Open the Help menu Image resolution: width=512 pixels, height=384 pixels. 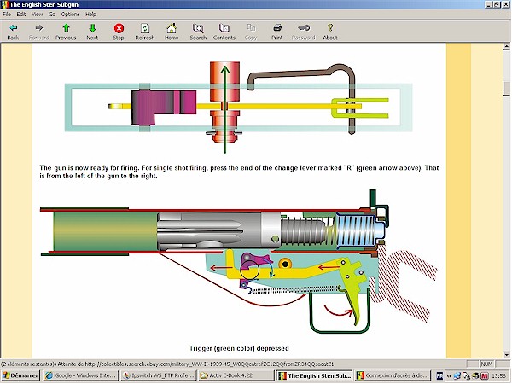tap(90, 14)
